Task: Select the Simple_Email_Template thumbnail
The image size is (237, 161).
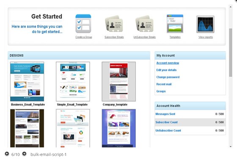Action: [x=73, y=81]
